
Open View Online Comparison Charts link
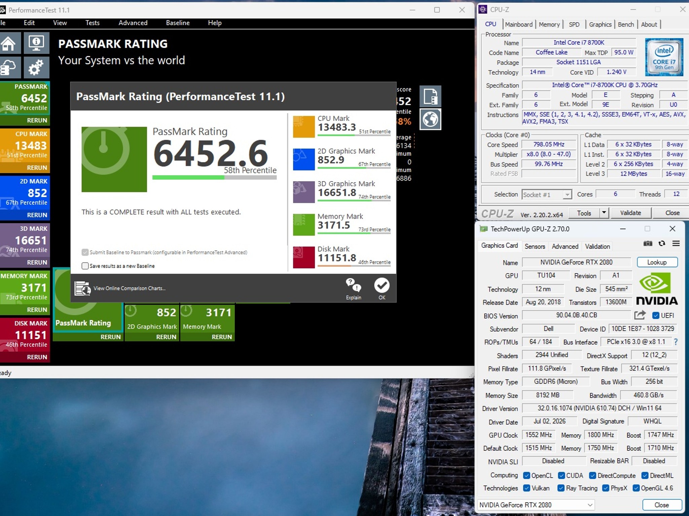tap(129, 288)
